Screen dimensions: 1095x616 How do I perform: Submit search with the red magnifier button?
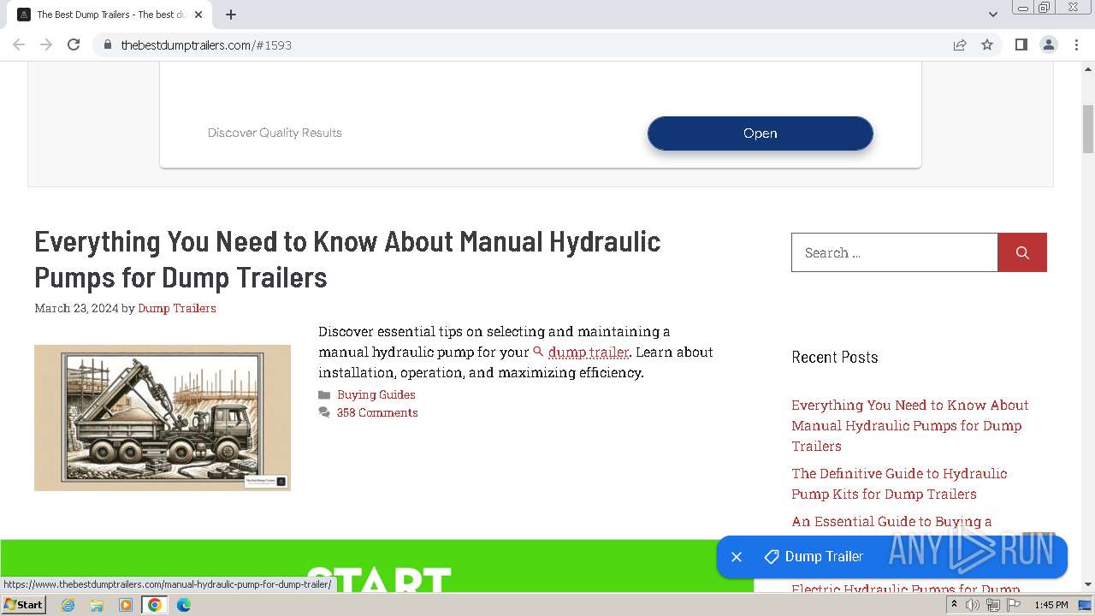point(1022,252)
